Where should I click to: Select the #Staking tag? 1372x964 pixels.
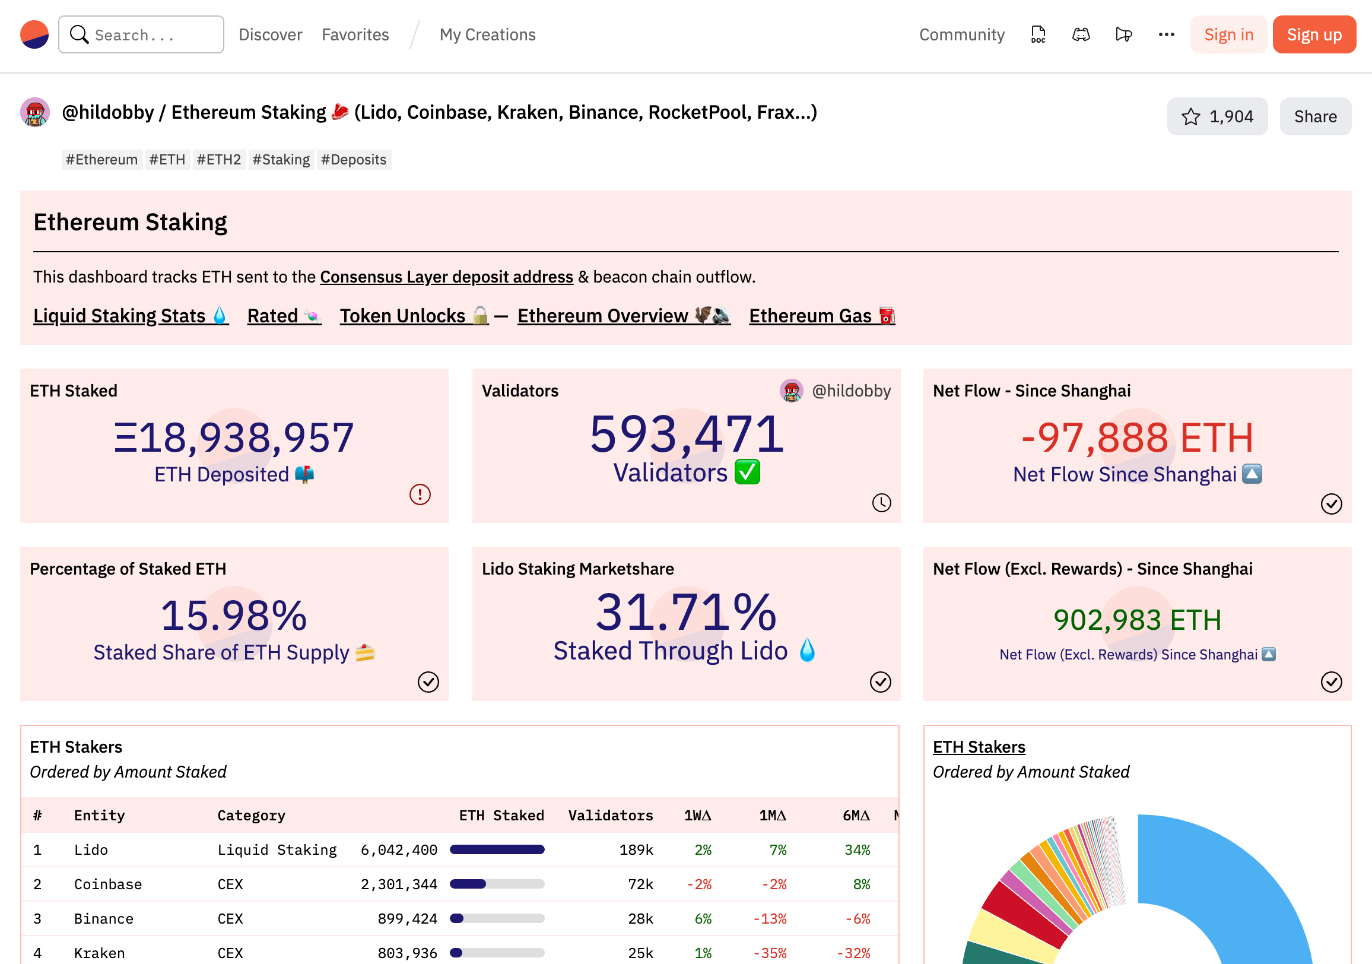pyautogui.click(x=281, y=160)
